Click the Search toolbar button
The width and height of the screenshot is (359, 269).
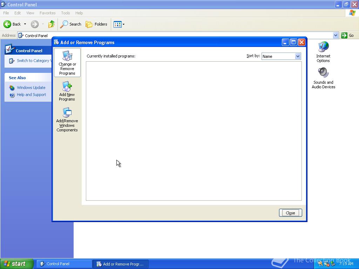click(x=71, y=24)
